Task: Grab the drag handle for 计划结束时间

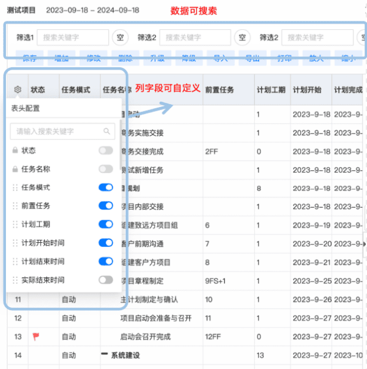Action: click(x=15, y=261)
